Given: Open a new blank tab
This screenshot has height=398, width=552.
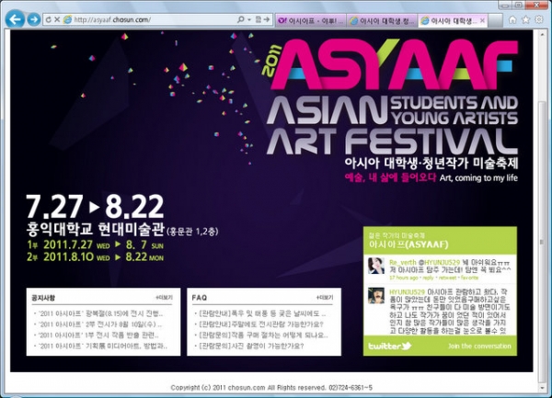Looking at the screenshot, I should [496, 21].
